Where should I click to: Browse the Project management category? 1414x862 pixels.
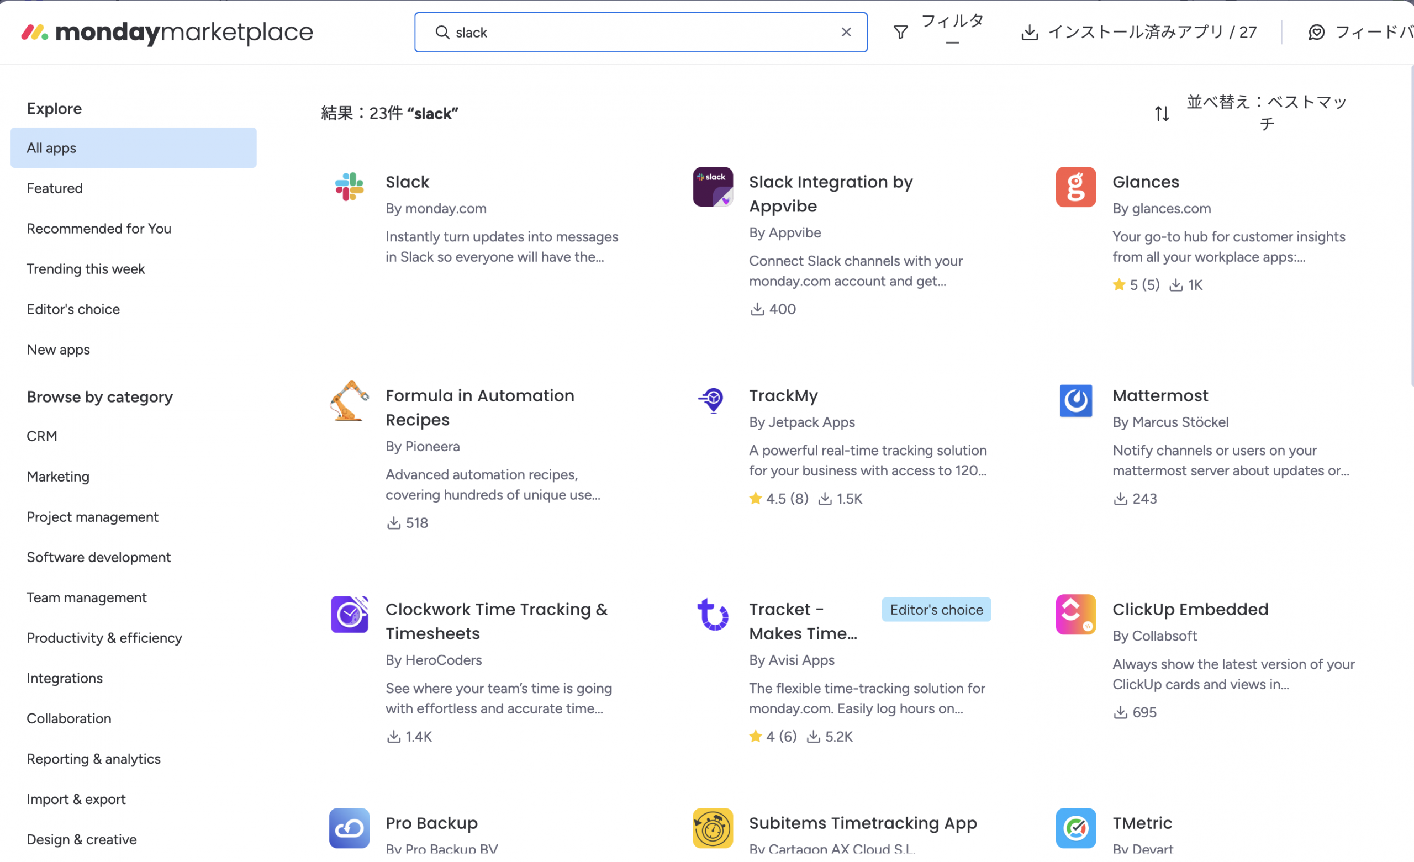[x=92, y=517]
